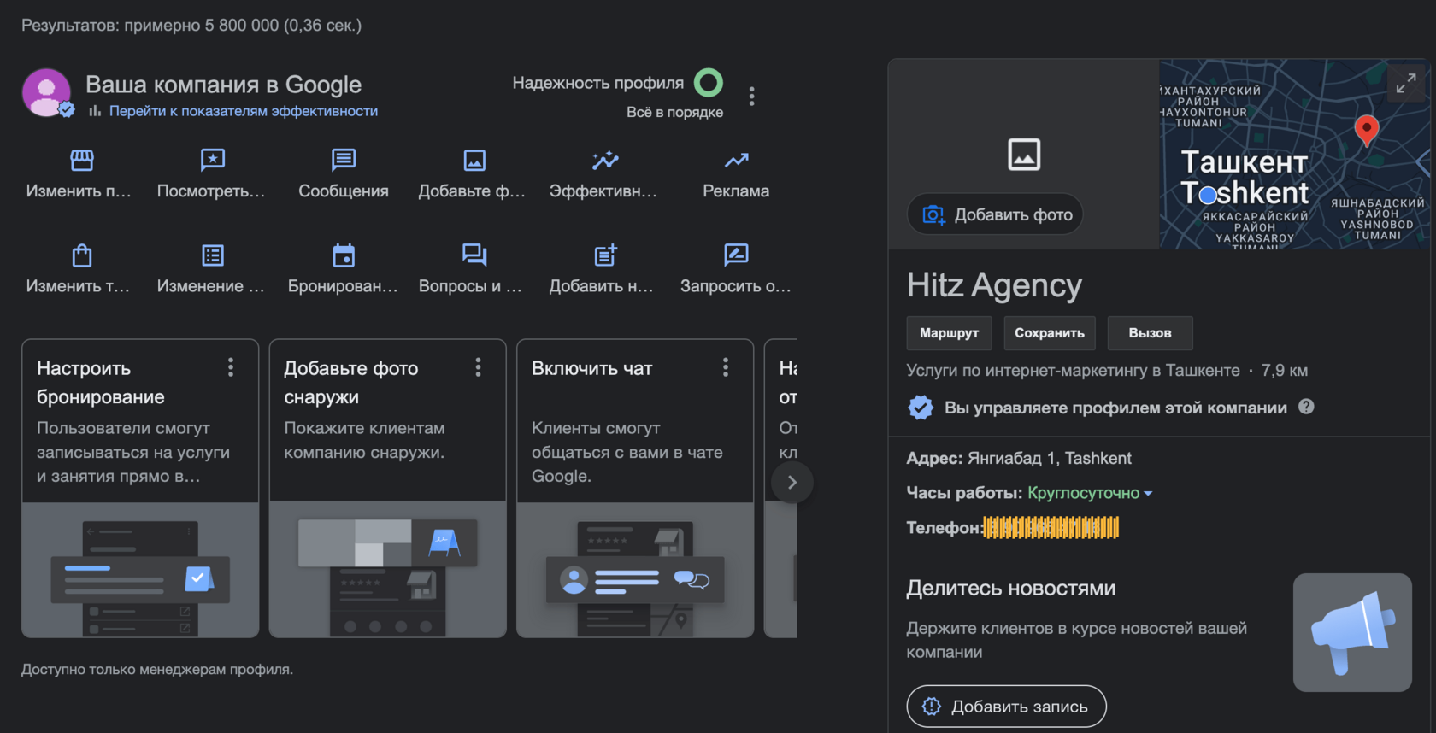Open options menu on Настроить бронирование card

point(231,367)
